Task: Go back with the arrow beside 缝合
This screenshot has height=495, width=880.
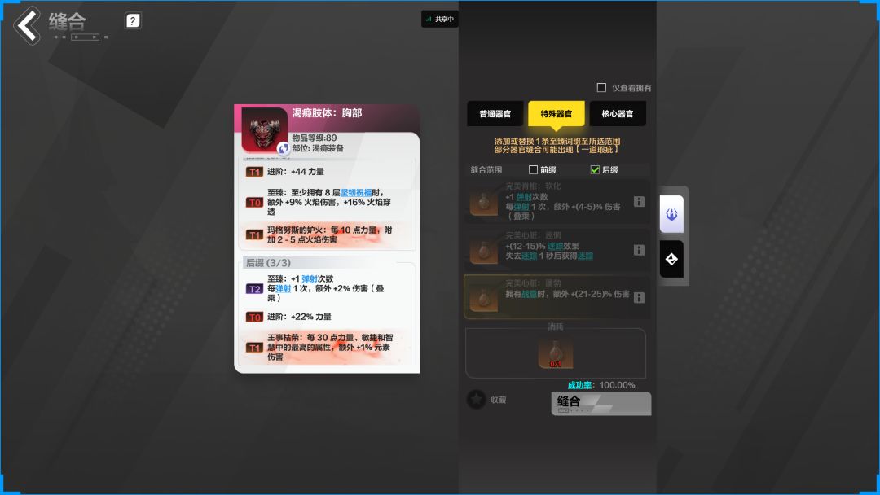Action: click(27, 25)
